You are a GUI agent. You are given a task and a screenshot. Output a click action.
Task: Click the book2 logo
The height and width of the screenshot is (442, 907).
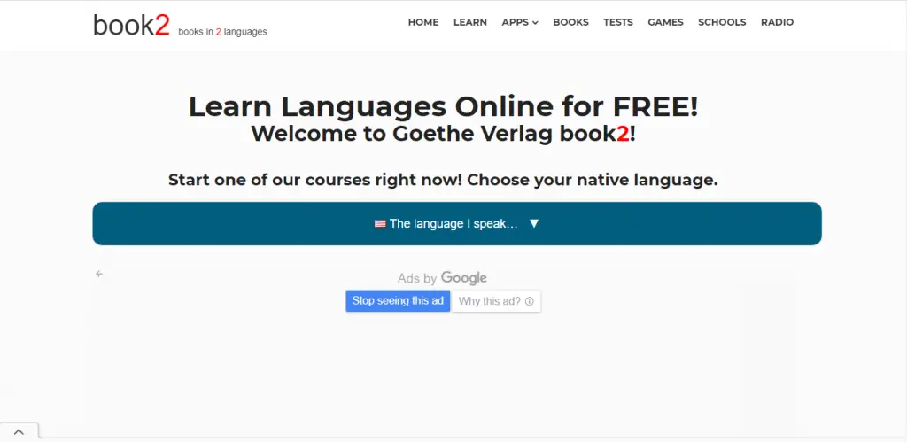tap(131, 25)
